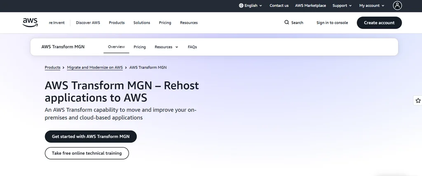Select the FAQs tab

192,47
